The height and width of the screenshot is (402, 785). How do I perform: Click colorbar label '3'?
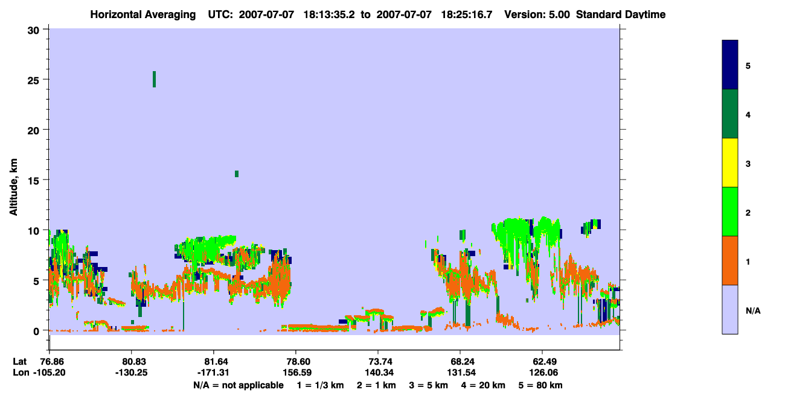point(748,163)
